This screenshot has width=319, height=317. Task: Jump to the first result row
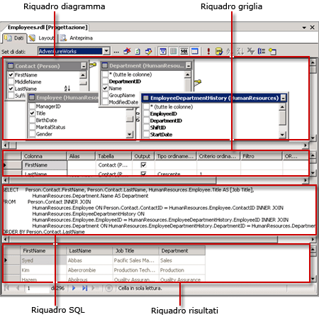pos(7,288)
